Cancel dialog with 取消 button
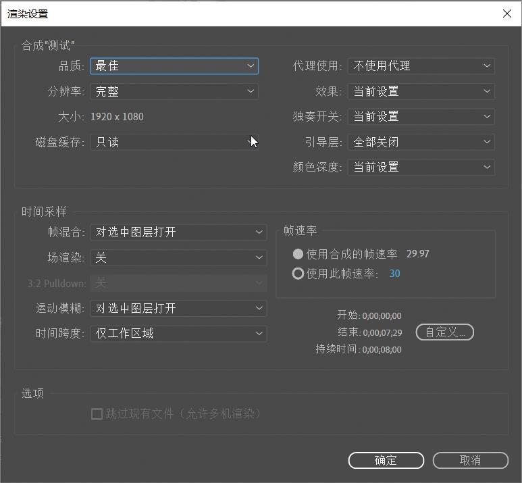The height and width of the screenshot is (483, 522). [470, 460]
